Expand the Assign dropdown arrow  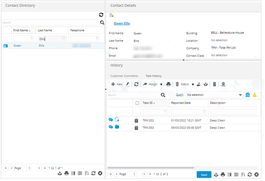coord(161,84)
